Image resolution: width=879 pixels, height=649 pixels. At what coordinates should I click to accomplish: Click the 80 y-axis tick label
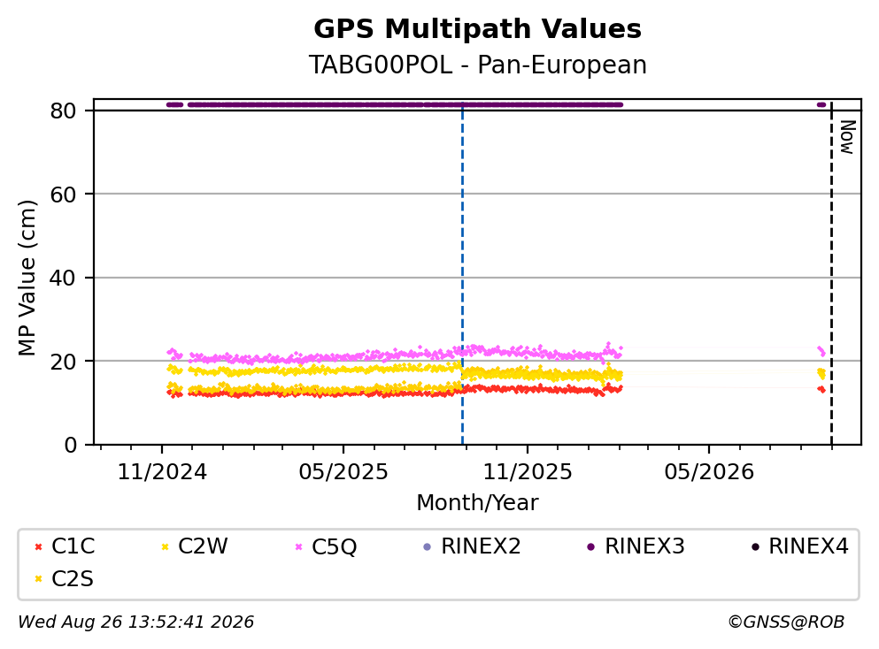[64, 111]
